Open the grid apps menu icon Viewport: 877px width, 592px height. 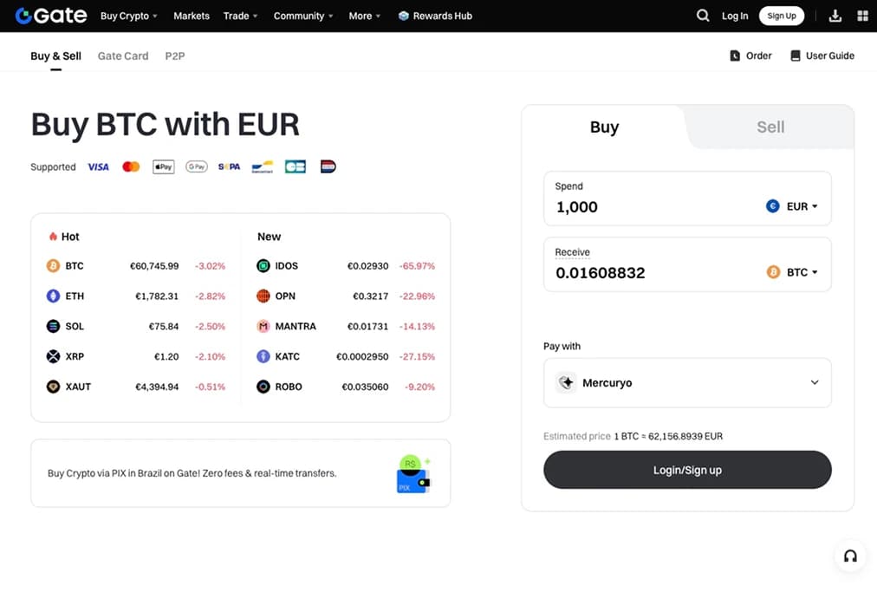862,16
